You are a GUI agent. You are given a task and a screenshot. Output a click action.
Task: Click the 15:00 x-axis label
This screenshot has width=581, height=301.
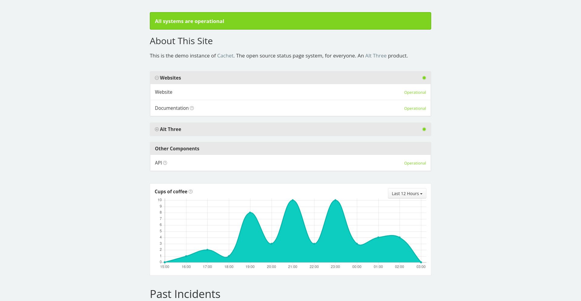(x=165, y=267)
